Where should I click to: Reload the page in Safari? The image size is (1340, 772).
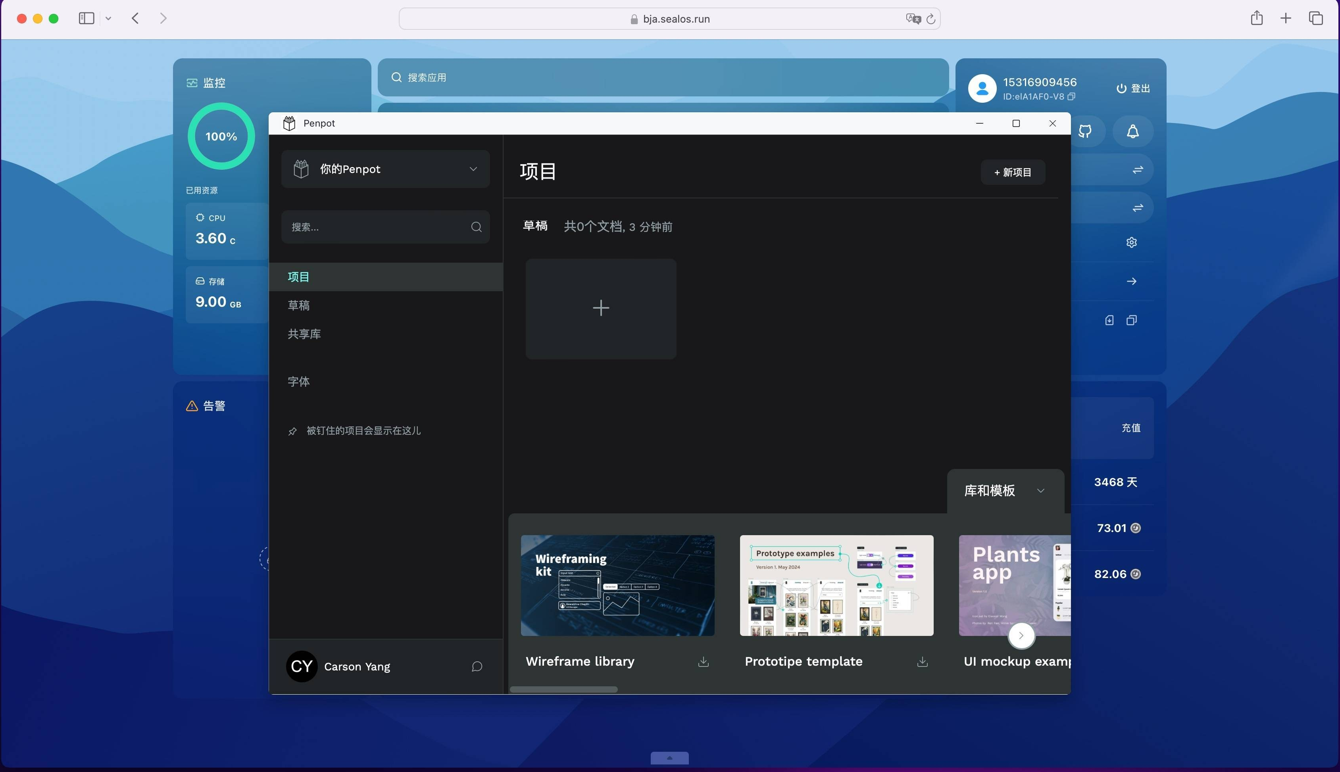931,19
